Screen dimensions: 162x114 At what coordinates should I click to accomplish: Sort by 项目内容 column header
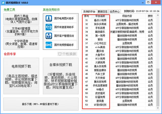click(x=127, y=16)
